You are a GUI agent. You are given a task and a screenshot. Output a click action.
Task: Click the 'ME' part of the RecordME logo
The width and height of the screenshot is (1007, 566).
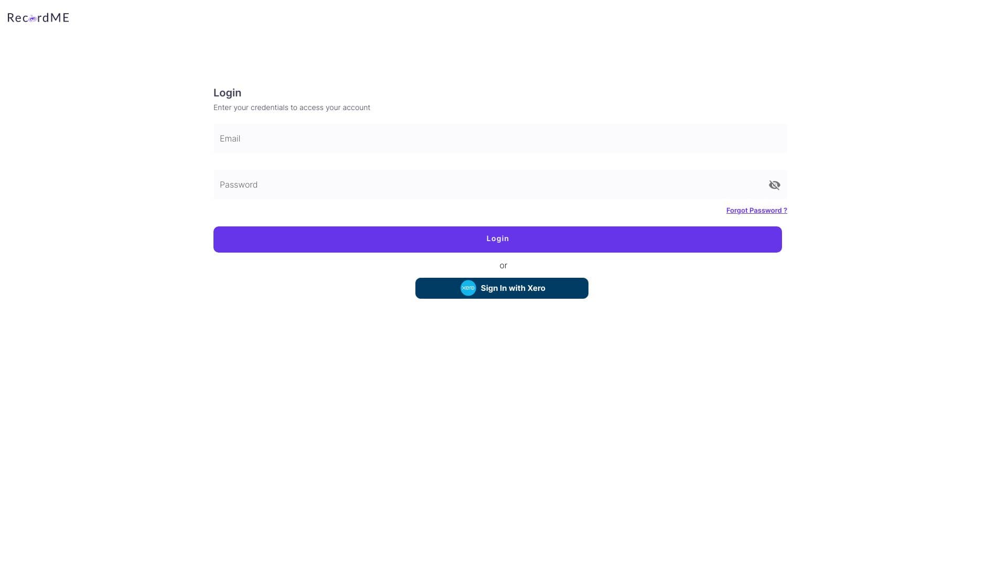(60, 18)
